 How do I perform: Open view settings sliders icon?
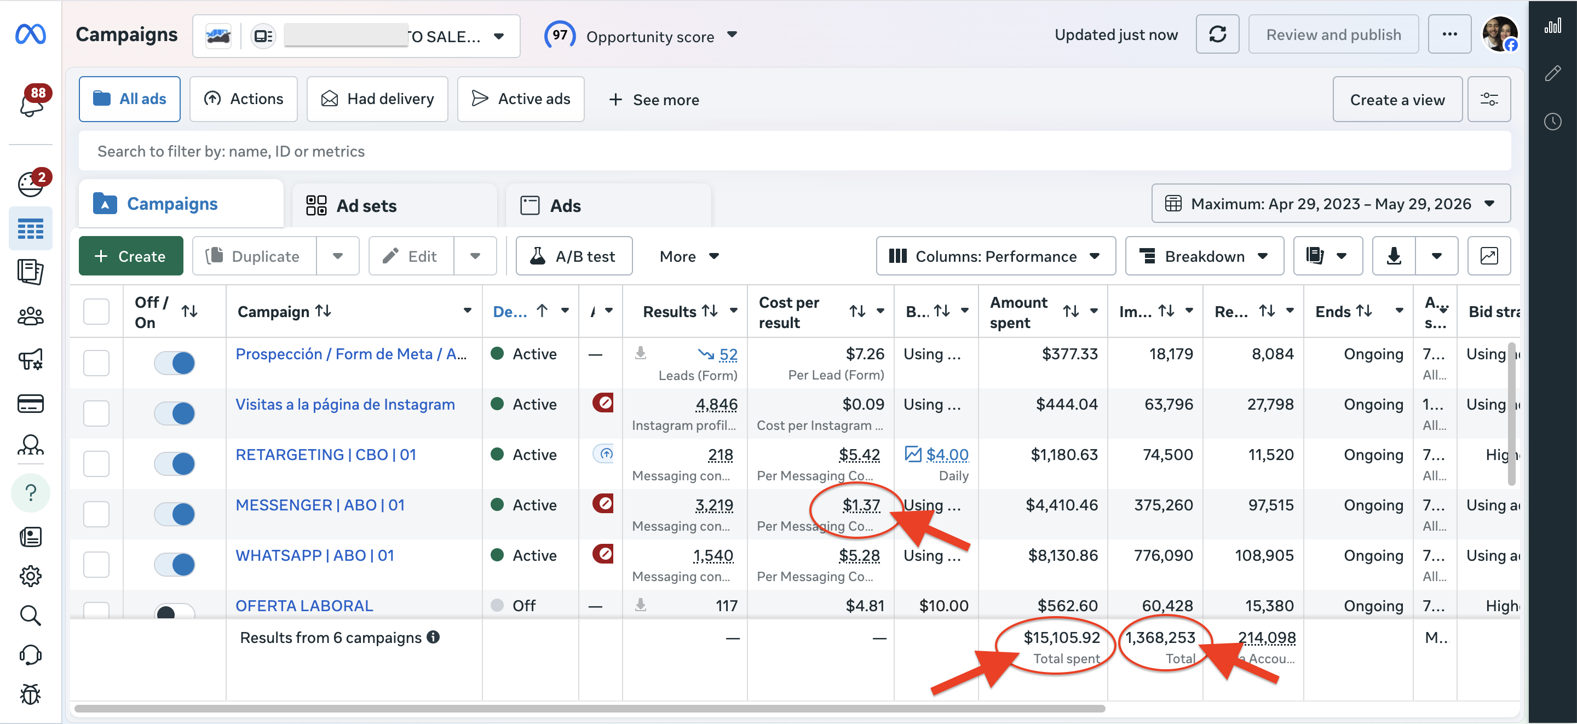(1489, 99)
